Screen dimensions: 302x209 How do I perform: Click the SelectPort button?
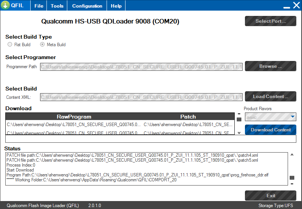(270, 21)
